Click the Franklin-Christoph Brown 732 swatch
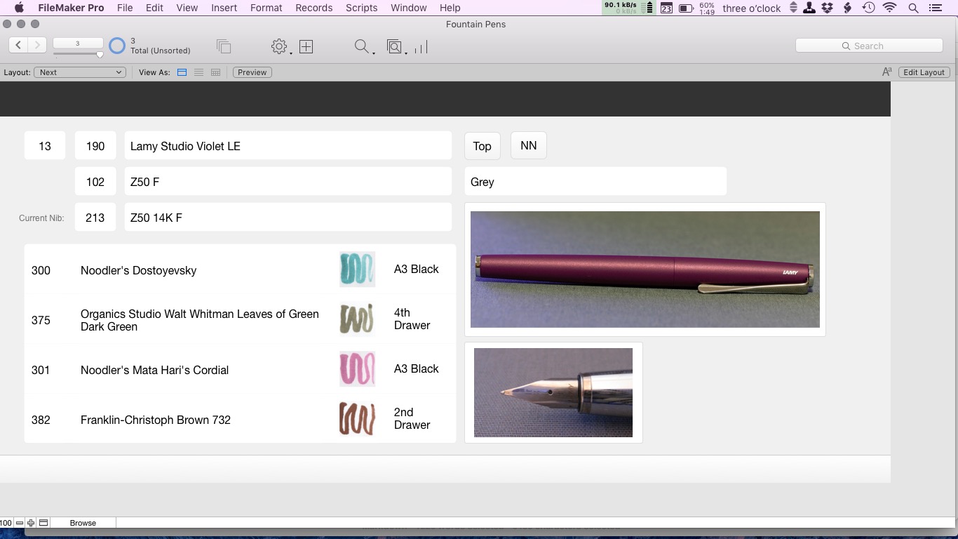Image resolution: width=958 pixels, height=539 pixels. coord(357,419)
